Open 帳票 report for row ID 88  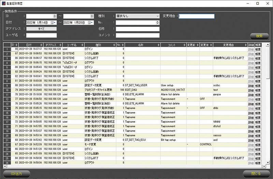point(258,49)
